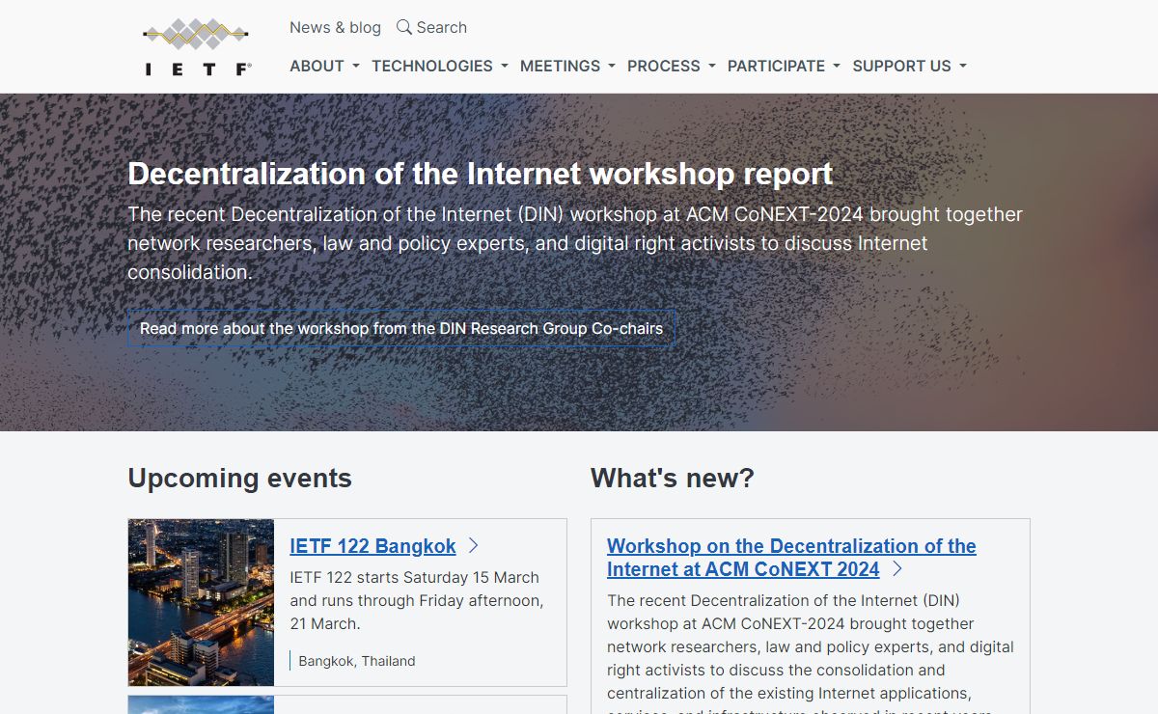Click the Upcoming events heading
1158x714 pixels.
pos(239,478)
